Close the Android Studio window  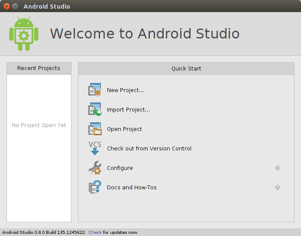6,6
